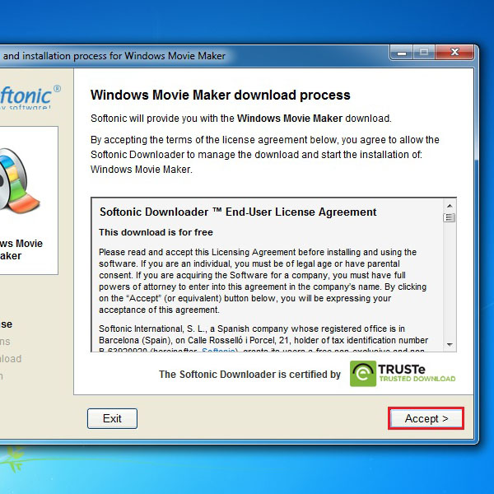This screenshot has height=494, width=494.
Task: Click the 'Please read and accept this Licensing Agreement' paragraph
Action: point(263,281)
